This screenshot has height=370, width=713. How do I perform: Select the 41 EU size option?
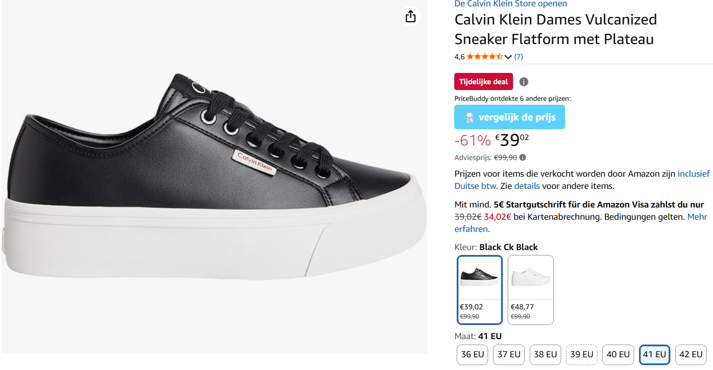coord(654,354)
